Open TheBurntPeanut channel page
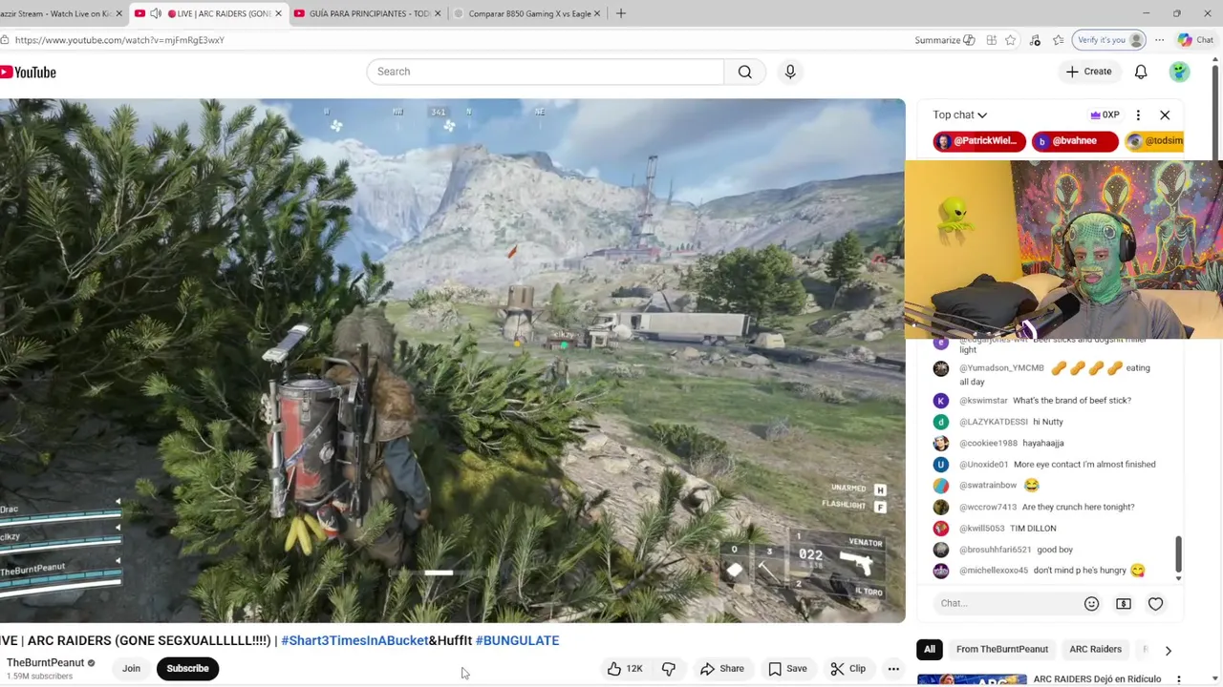This screenshot has height=687, width=1223. [46, 663]
